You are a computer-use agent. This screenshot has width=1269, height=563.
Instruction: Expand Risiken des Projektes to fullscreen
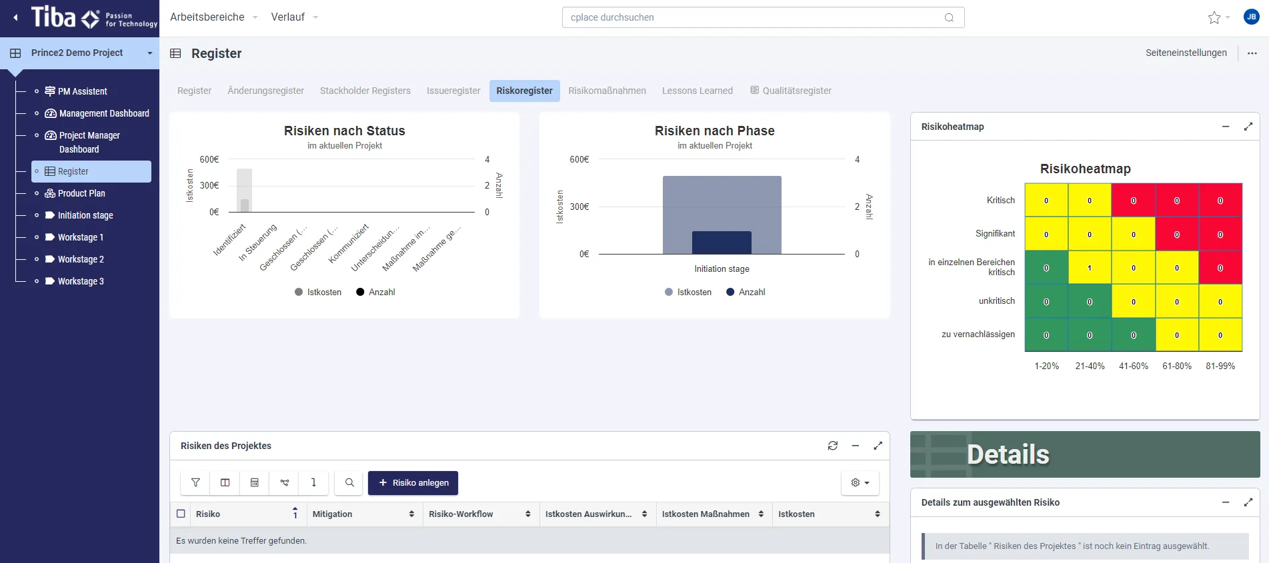click(x=878, y=446)
